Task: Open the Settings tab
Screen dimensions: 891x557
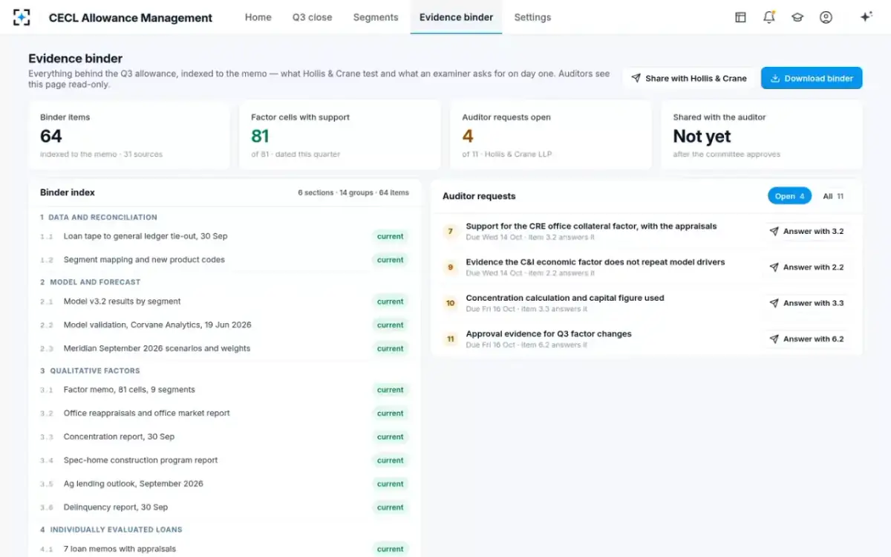Action: [532, 17]
